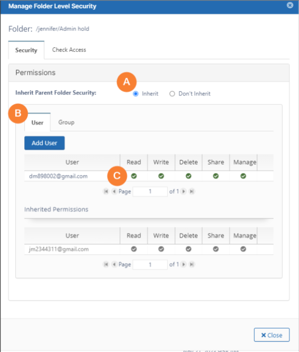Open the Group permissions tab
The image size is (299, 352).
(x=66, y=122)
